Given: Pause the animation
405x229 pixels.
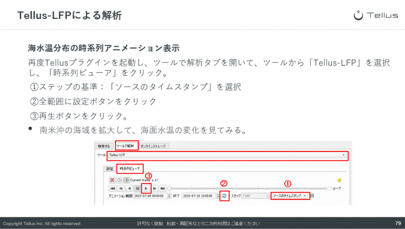Looking at the screenshot, I should (x=138, y=188).
